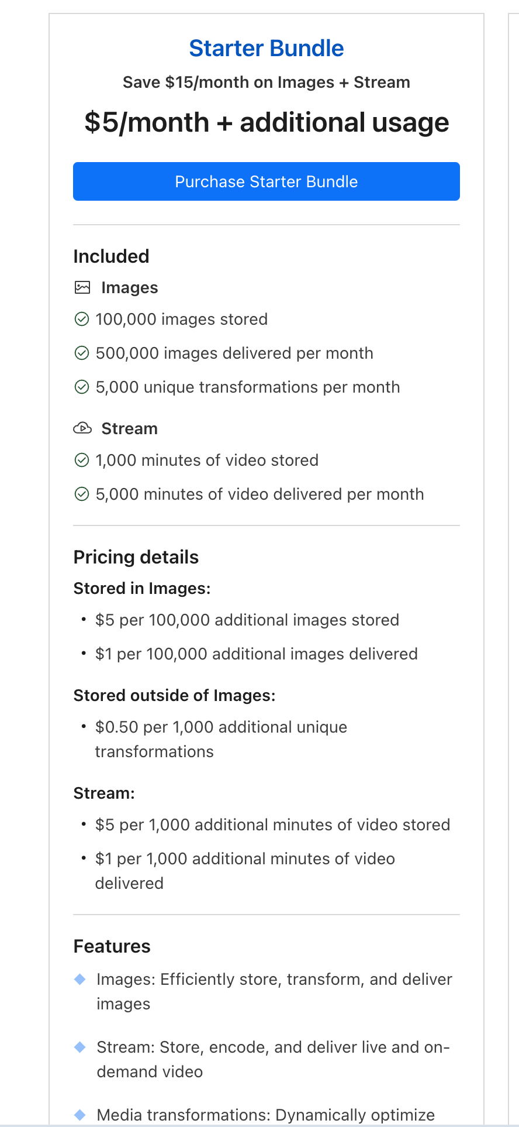Click the Features section heading
The width and height of the screenshot is (519, 1127).
click(x=112, y=946)
